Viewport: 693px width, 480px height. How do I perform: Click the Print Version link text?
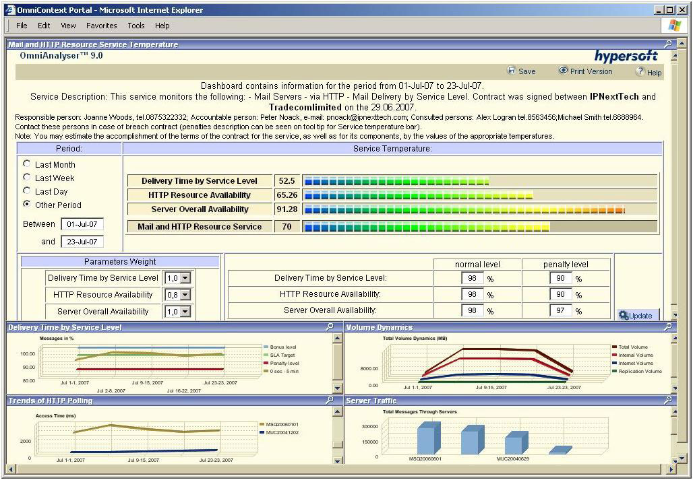pyautogui.click(x=591, y=71)
